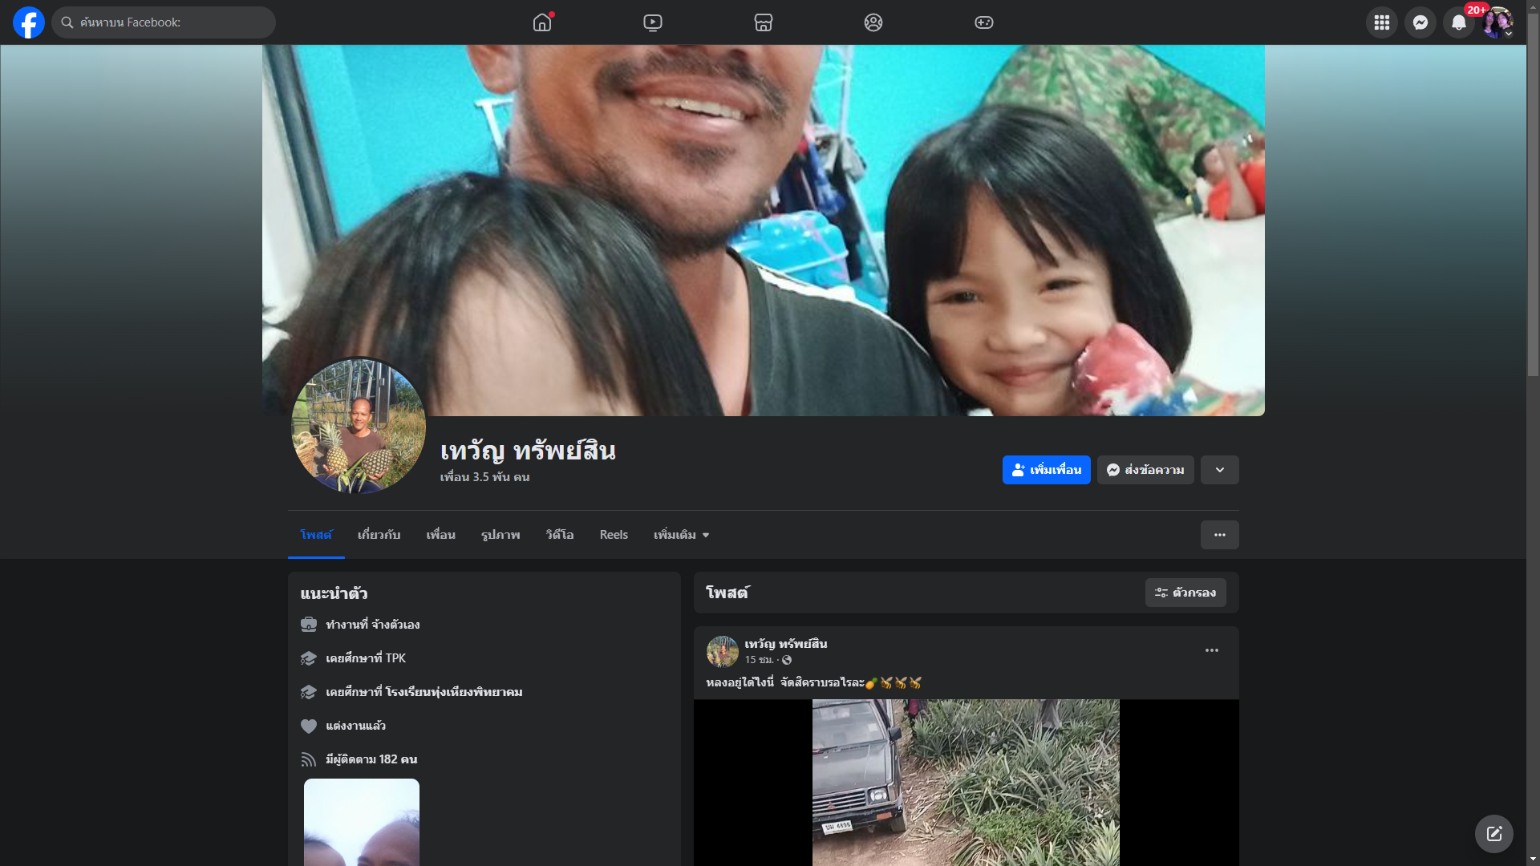Expand the chevron beside ส่งข้อความ
The width and height of the screenshot is (1540, 866).
coord(1219,470)
